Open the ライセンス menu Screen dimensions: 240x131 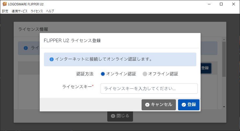[37, 11]
